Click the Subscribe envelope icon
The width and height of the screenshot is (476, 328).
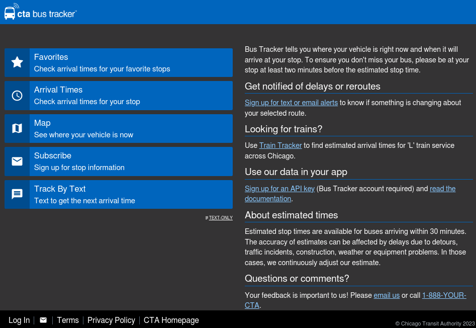pyautogui.click(x=17, y=161)
